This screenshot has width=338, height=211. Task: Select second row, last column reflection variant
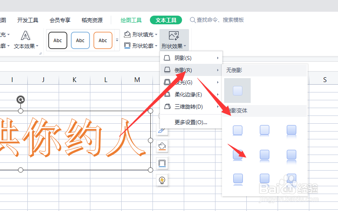tap(292, 156)
